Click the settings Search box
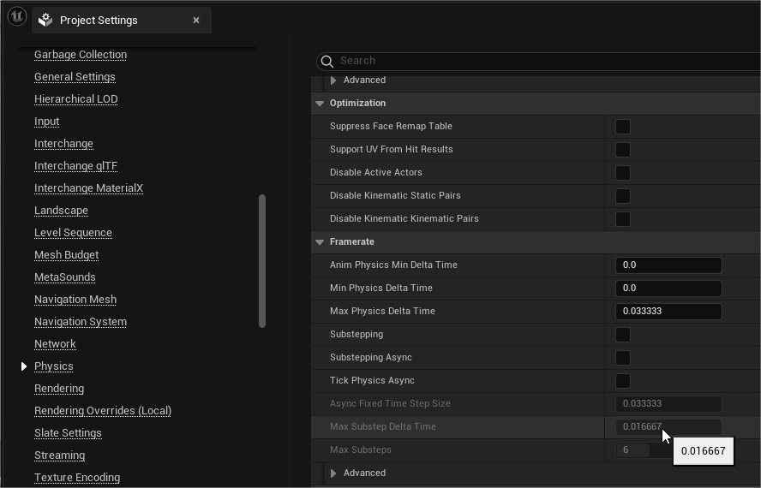Screen dimensions: 761x488 (x=540, y=61)
